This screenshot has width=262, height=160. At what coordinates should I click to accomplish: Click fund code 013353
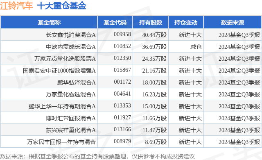point(122,105)
